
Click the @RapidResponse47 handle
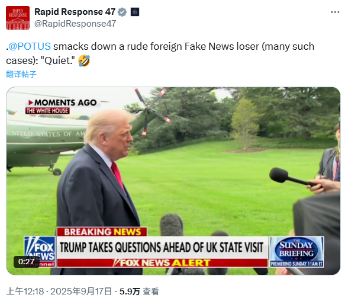coord(75,24)
